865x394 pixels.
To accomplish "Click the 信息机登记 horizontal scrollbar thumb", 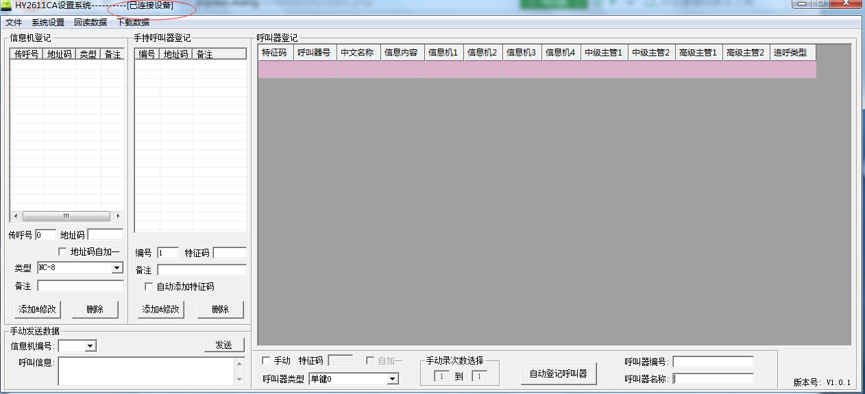I will pos(66,216).
